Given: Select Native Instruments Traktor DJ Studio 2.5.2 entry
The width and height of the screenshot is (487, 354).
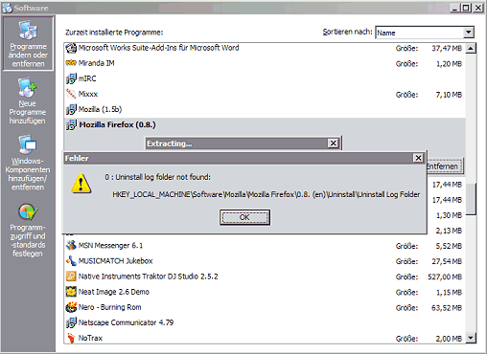Looking at the screenshot, I should click(x=265, y=277).
